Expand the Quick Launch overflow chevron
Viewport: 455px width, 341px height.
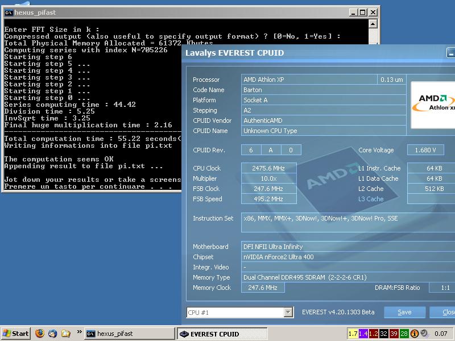79,332
